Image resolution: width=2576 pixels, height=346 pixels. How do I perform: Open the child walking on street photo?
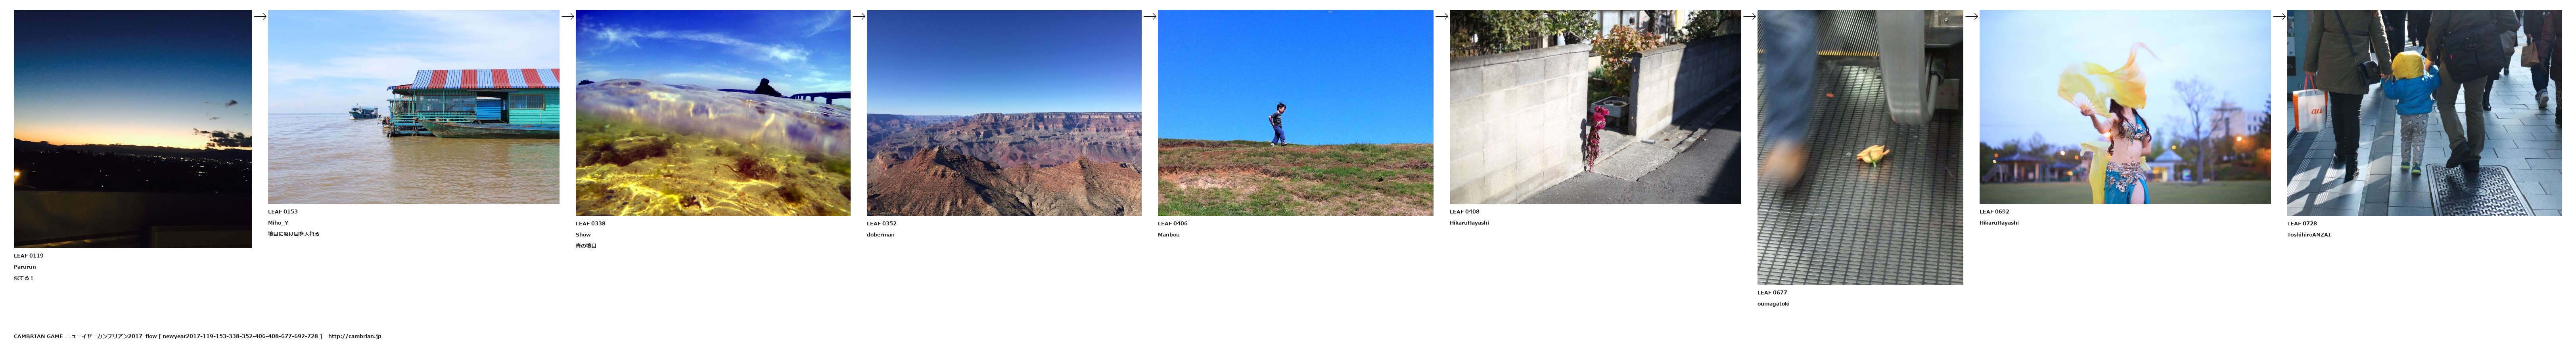click(x=2424, y=113)
